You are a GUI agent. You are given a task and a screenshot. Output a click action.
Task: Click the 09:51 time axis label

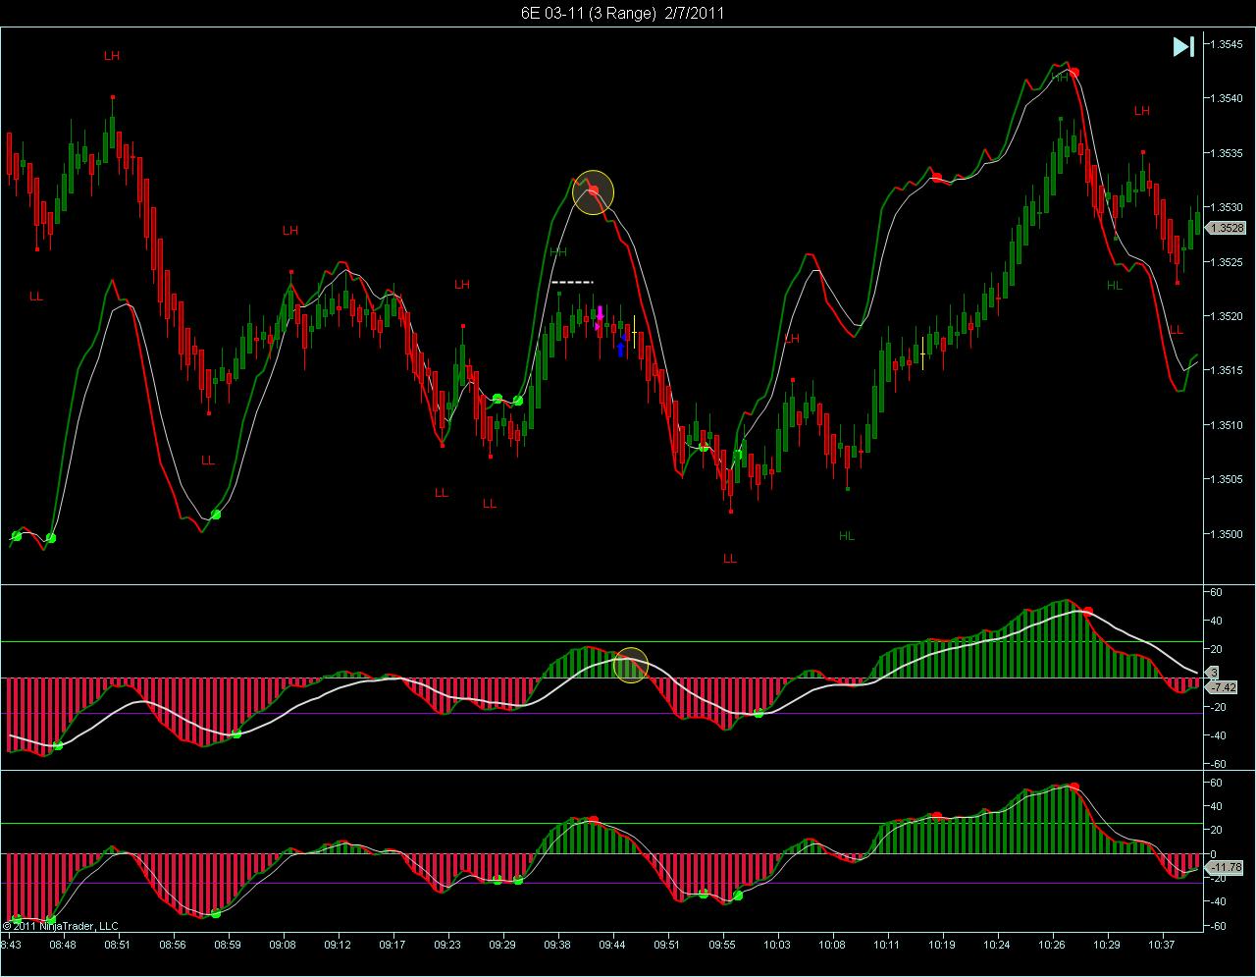667,945
